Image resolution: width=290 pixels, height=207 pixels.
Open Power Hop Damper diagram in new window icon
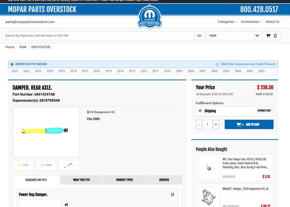tap(173, 194)
